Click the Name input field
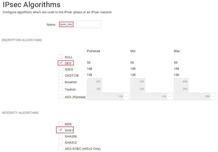This screenshot has width=218, height=152. tap(79, 24)
